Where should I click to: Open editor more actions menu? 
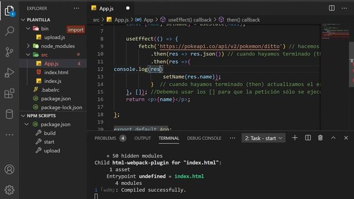point(344,8)
